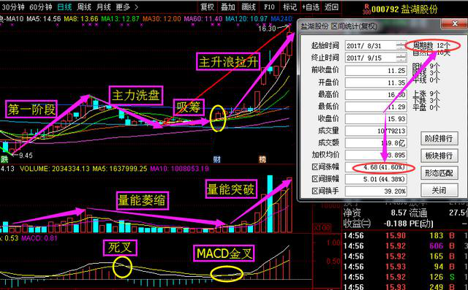Open F10 company info
This screenshot has height=290, width=468.
tap(269, 7)
